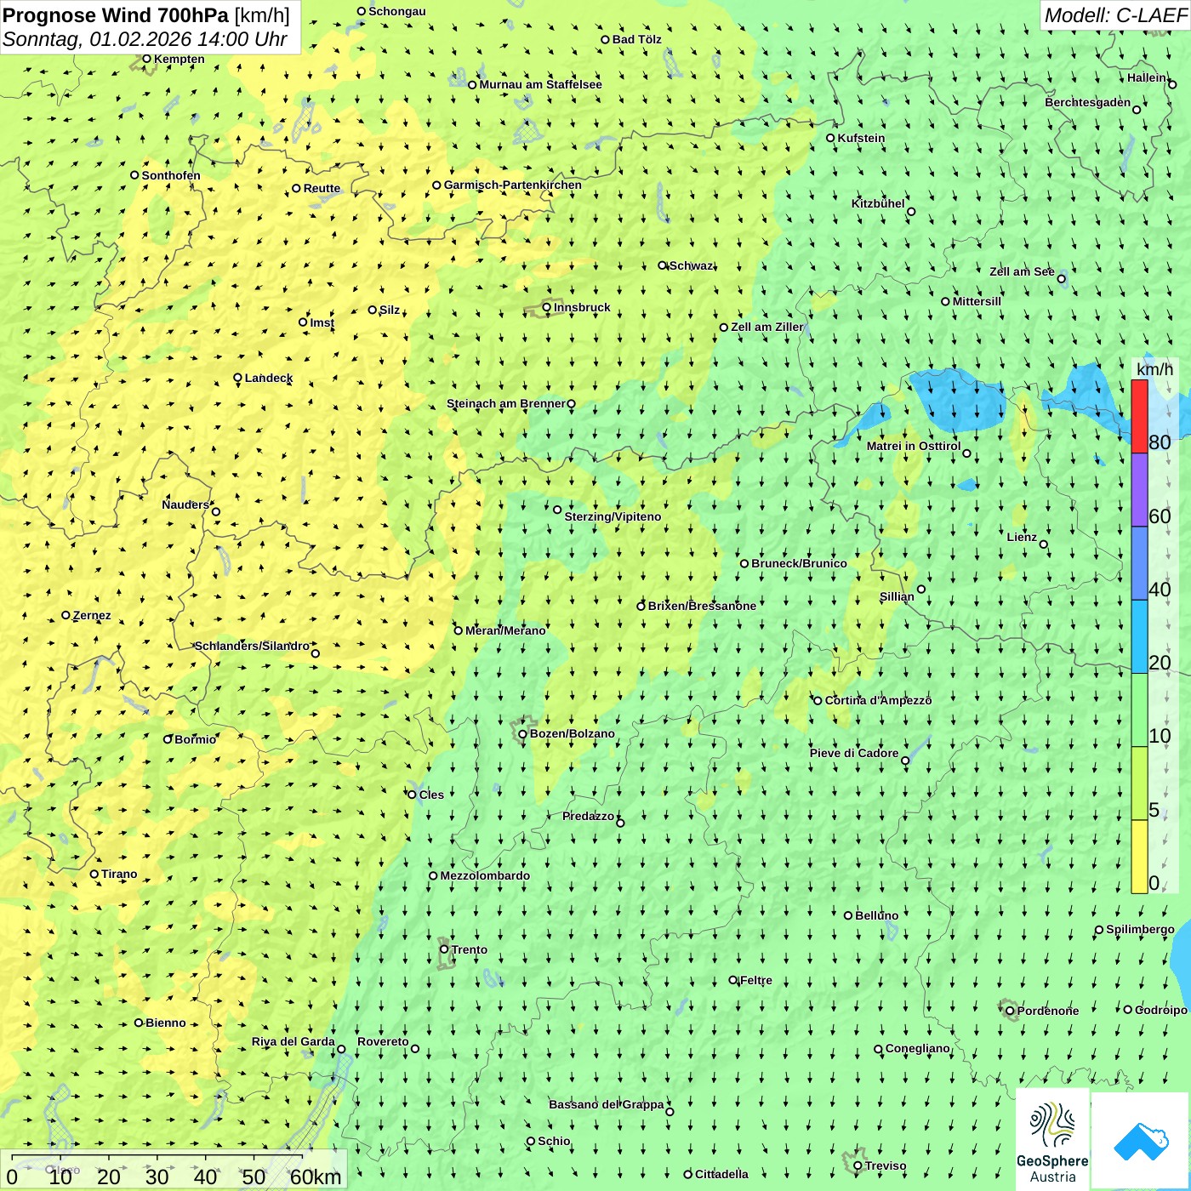The width and height of the screenshot is (1191, 1191).
Task: Click the 'Sterzing/Vipiteno' label
Action: tap(613, 516)
